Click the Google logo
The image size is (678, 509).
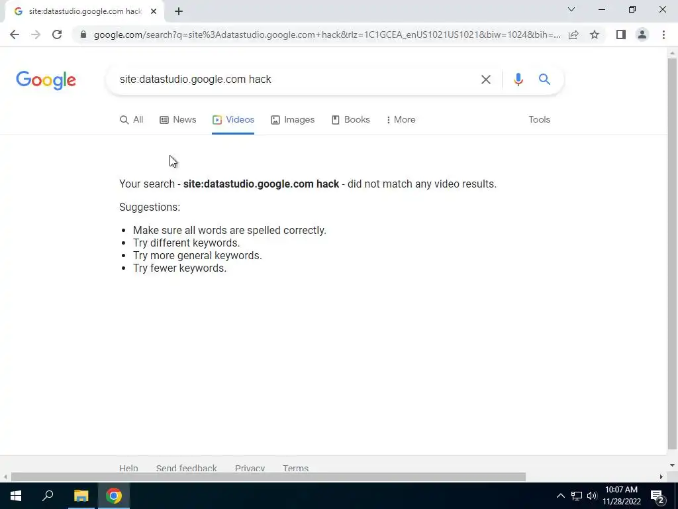tap(46, 80)
